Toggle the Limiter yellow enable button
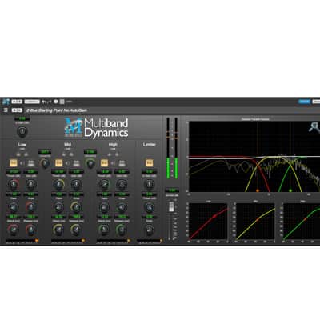 tap(150, 163)
